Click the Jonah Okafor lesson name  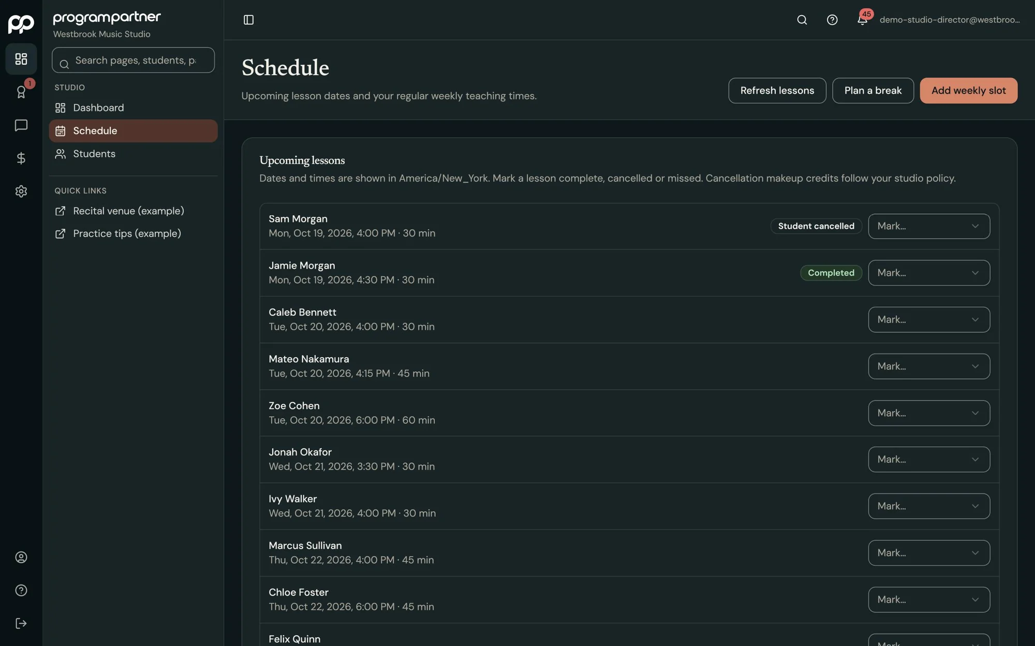point(300,452)
